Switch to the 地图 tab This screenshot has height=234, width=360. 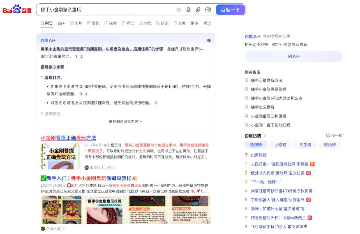click(145, 23)
